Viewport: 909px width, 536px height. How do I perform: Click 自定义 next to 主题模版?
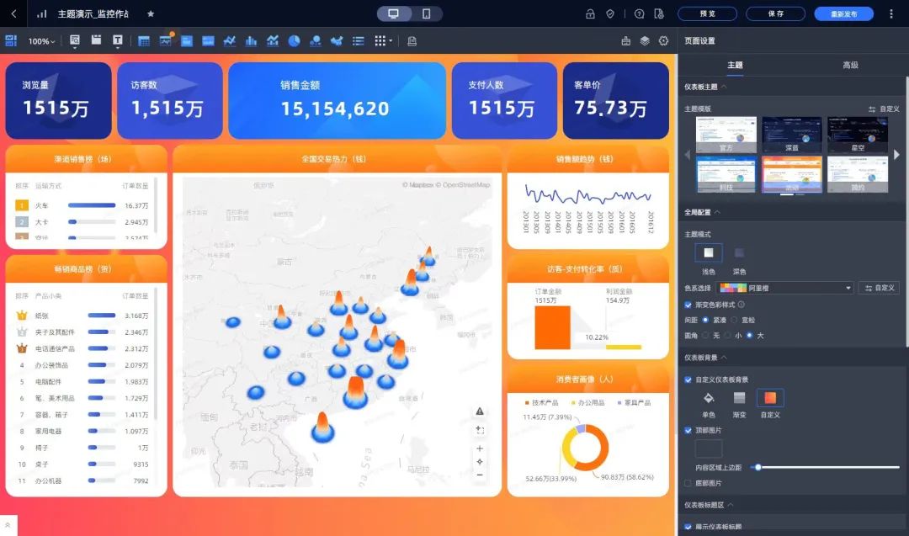pos(884,109)
